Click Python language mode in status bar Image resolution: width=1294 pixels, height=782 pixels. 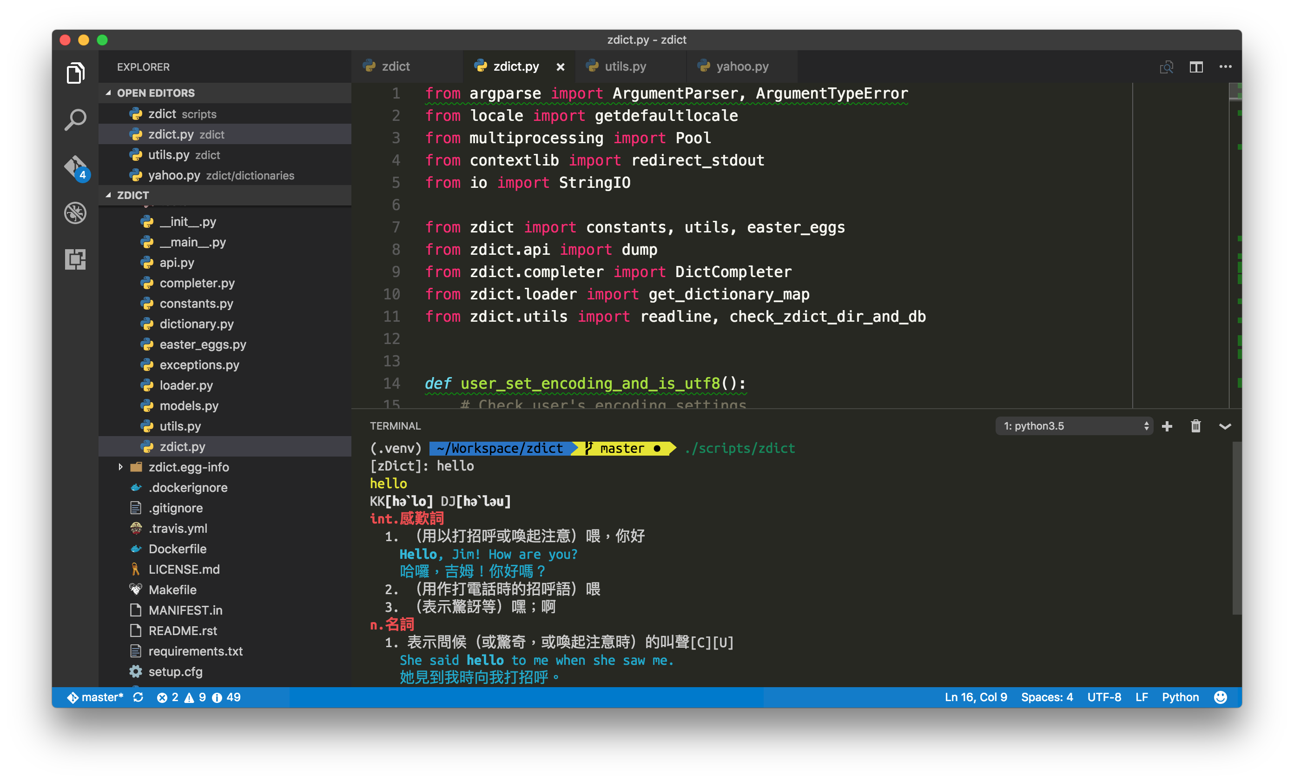click(1180, 697)
